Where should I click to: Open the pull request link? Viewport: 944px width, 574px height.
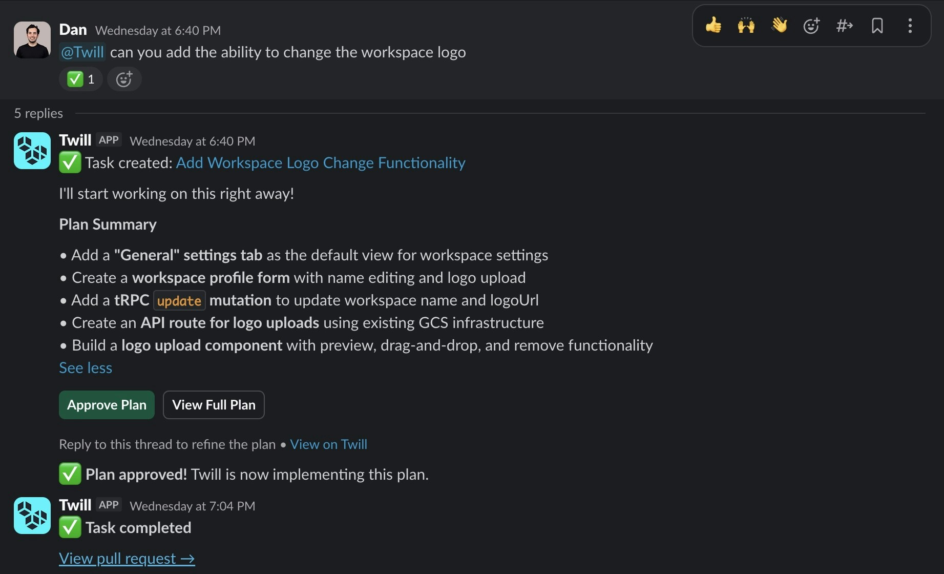(x=127, y=559)
